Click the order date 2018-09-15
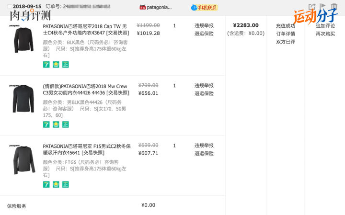 (x=27, y=7)
